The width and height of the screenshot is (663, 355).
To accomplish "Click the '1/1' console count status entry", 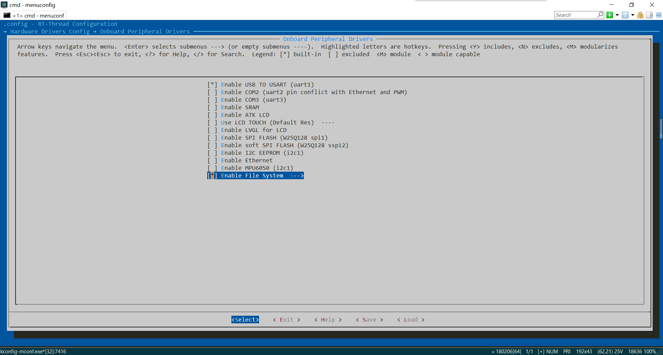I will point(529,351).
